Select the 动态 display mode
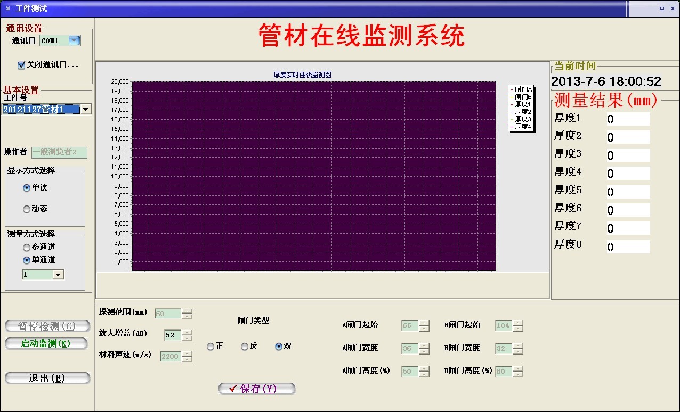The image size is (680, 412). coord(27,209)
